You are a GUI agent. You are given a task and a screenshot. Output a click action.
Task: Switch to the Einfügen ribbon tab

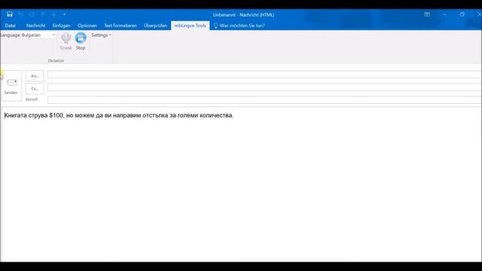(61, 26)
